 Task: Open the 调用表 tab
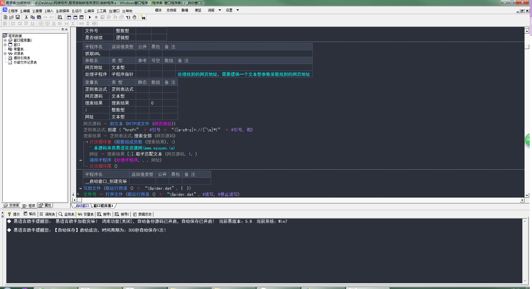coord(47,214)
